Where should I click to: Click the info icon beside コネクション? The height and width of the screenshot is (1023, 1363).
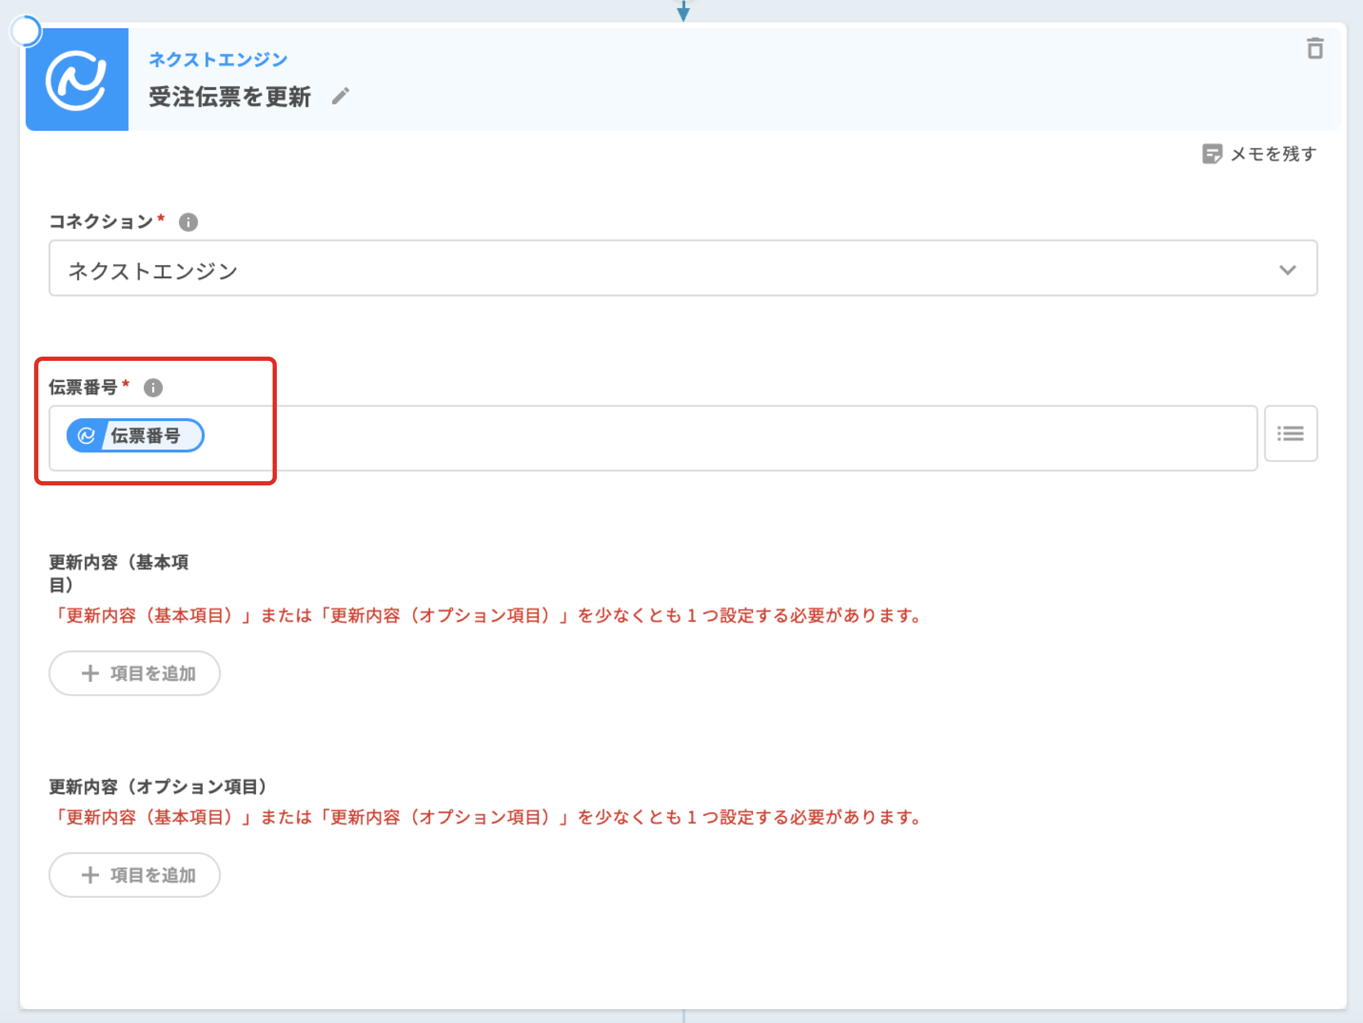click(188, 222)
